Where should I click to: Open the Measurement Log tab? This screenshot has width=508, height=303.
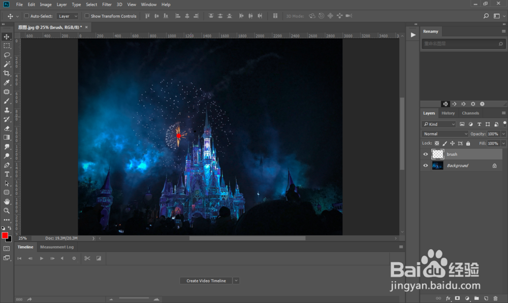[x=57, y=247]
